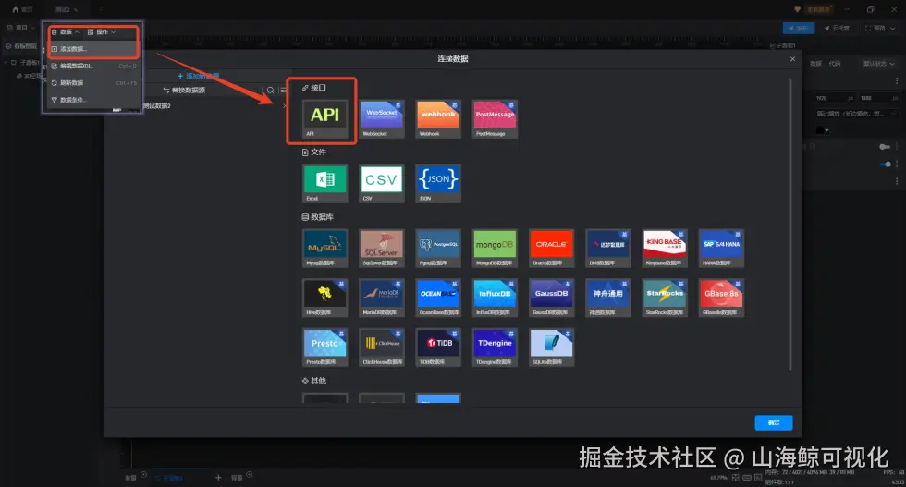Screen dimensions: 906x487
Task: Select the PostgreSQL database tile
Action: [x=438, y=249]
